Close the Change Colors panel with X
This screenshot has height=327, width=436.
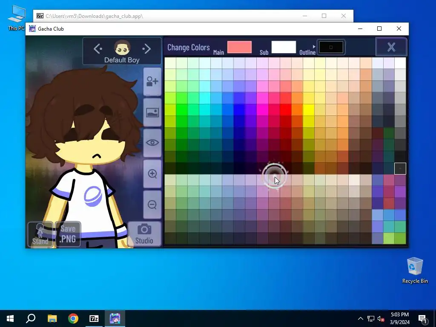click(391, 47)
